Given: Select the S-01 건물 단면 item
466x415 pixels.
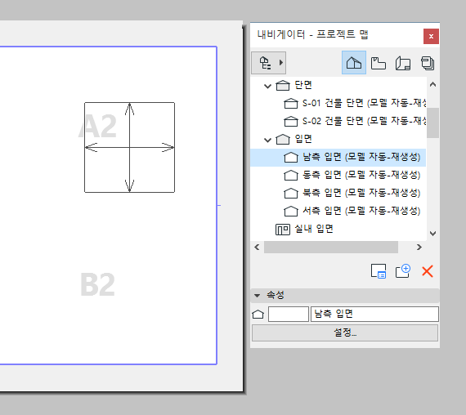Looking at the screenshot, I should (x=365, y=103).
